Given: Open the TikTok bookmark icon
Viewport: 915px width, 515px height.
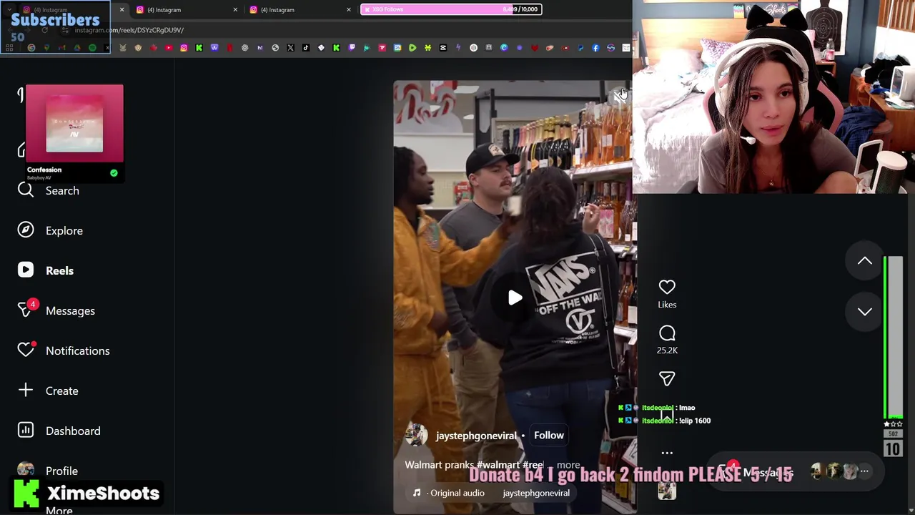Looking at the screenshot, I should tap(305, 48).
